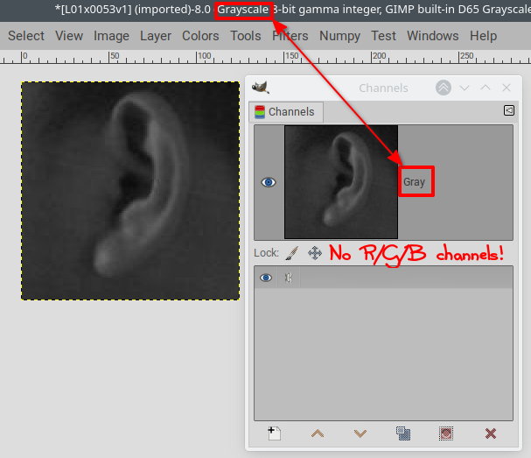Open the Layer menu

[x=156, y=36]
